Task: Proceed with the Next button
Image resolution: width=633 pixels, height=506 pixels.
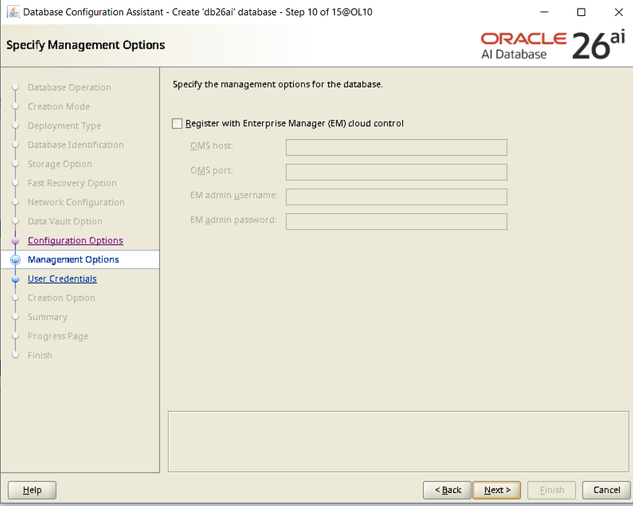Action: 496,490
